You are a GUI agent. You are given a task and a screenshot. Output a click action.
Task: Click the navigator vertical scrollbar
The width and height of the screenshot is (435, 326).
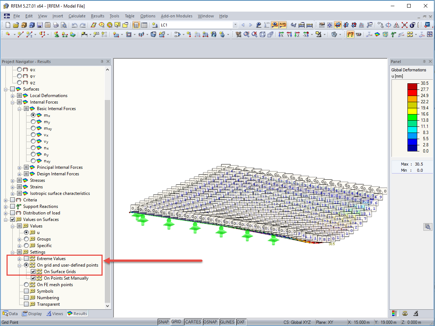coord(107,201)
